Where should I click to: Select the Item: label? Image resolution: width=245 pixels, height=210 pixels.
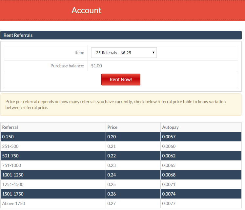point(79,53)
